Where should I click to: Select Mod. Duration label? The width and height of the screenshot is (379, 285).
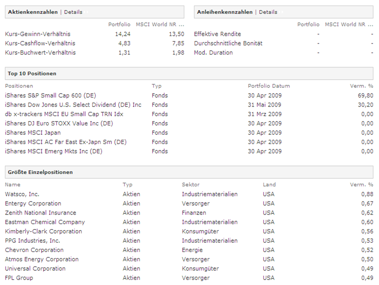click(x=213, y=53)
